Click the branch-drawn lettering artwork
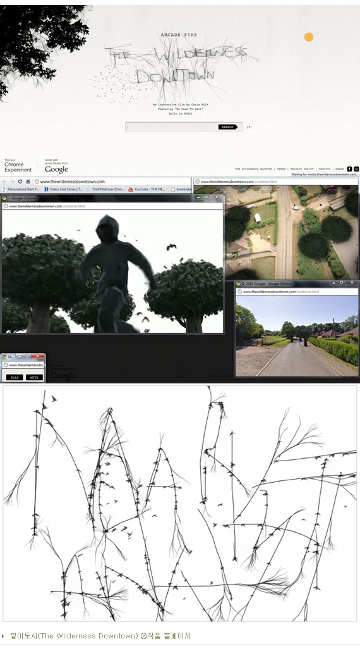This screenshot has height=658, width=360. tap(180, 503)
